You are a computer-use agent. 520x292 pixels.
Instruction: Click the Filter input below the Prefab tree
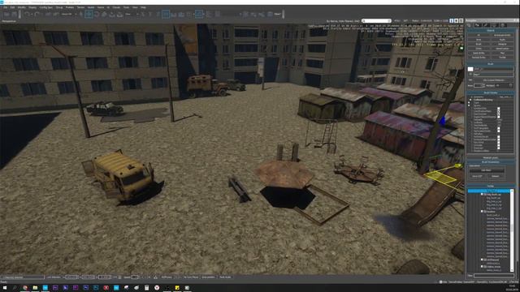click(x=494, y=276)
